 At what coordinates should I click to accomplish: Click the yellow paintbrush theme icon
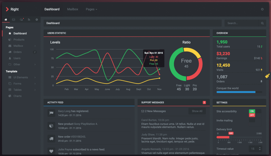(267, 76)
